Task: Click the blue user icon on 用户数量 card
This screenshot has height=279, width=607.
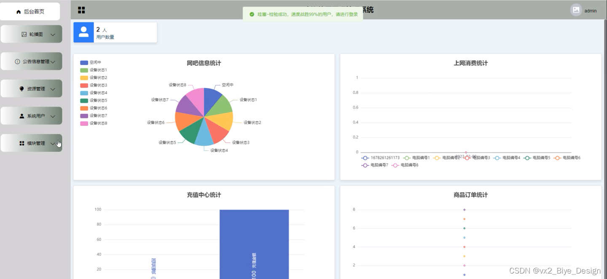Action: pyautogui.click(x=83, y=32)
